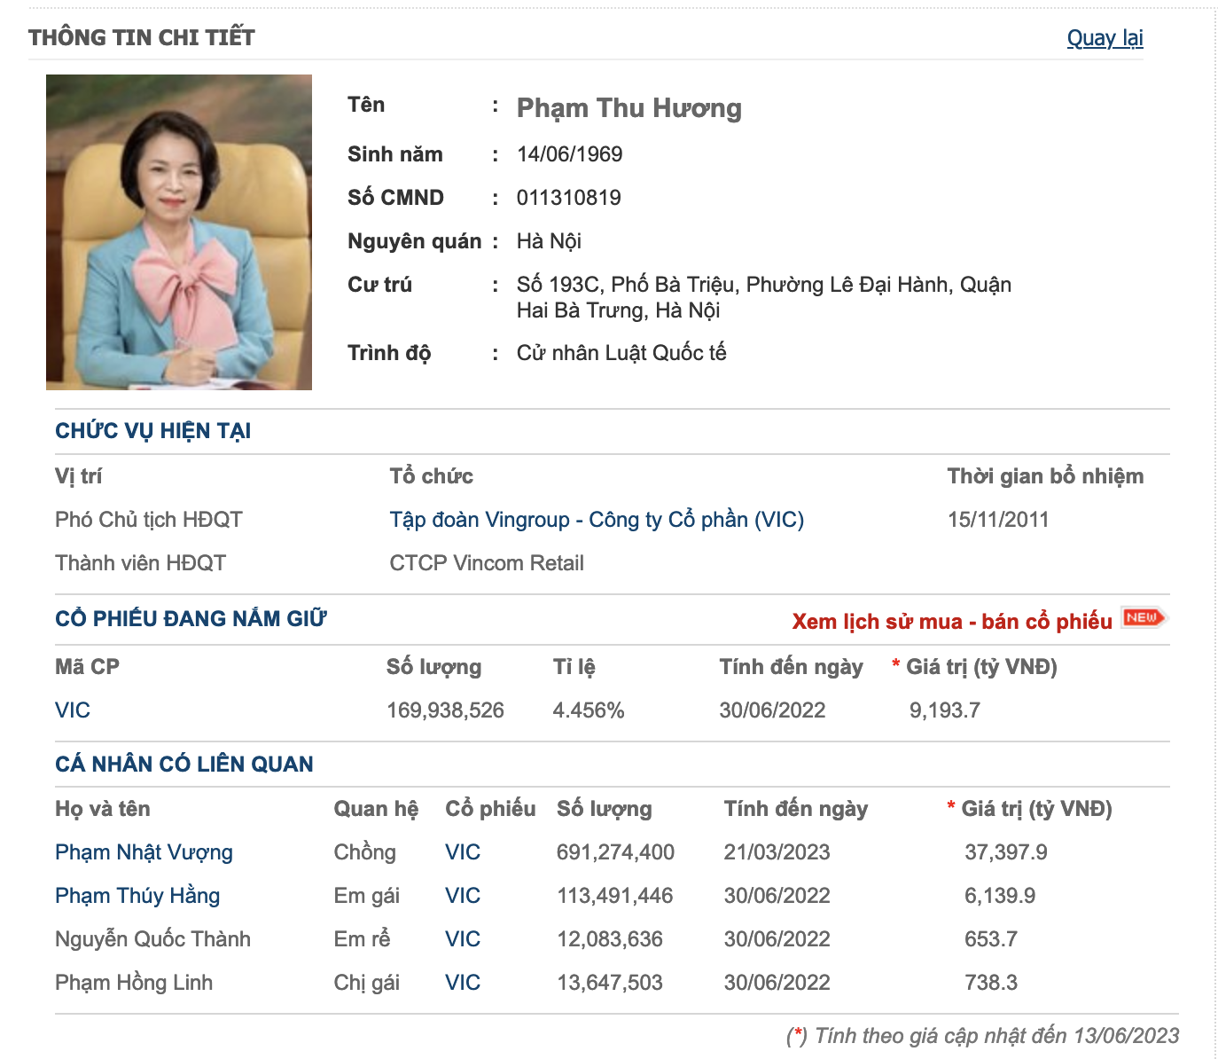Screen dimensions: 1218x1059
Task: Click the Quay lại link
Action: (x=1105, y=38)
